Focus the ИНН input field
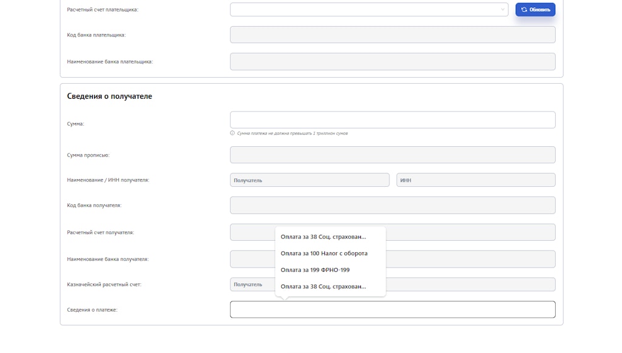The width and height of the screenshot is (622, 353). 476,180
